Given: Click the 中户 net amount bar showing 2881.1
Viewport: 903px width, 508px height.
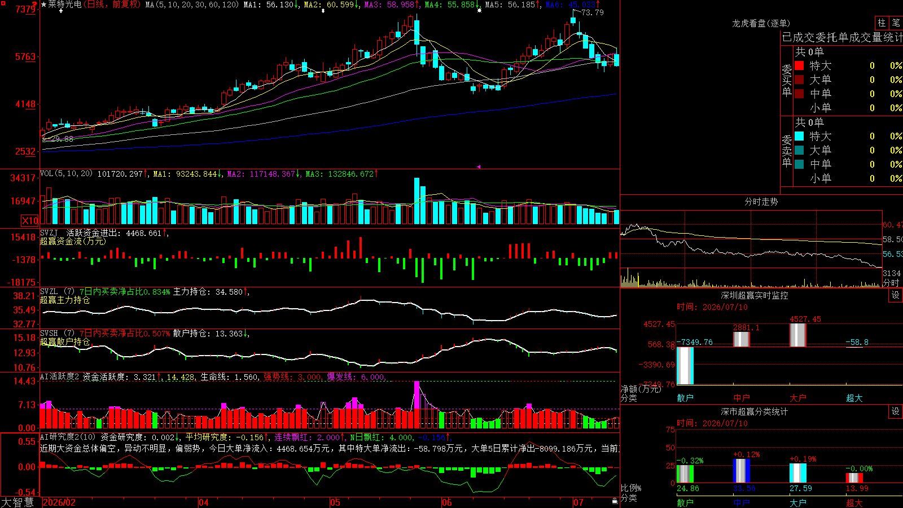Looking at the screenshot, I should 742,339.
